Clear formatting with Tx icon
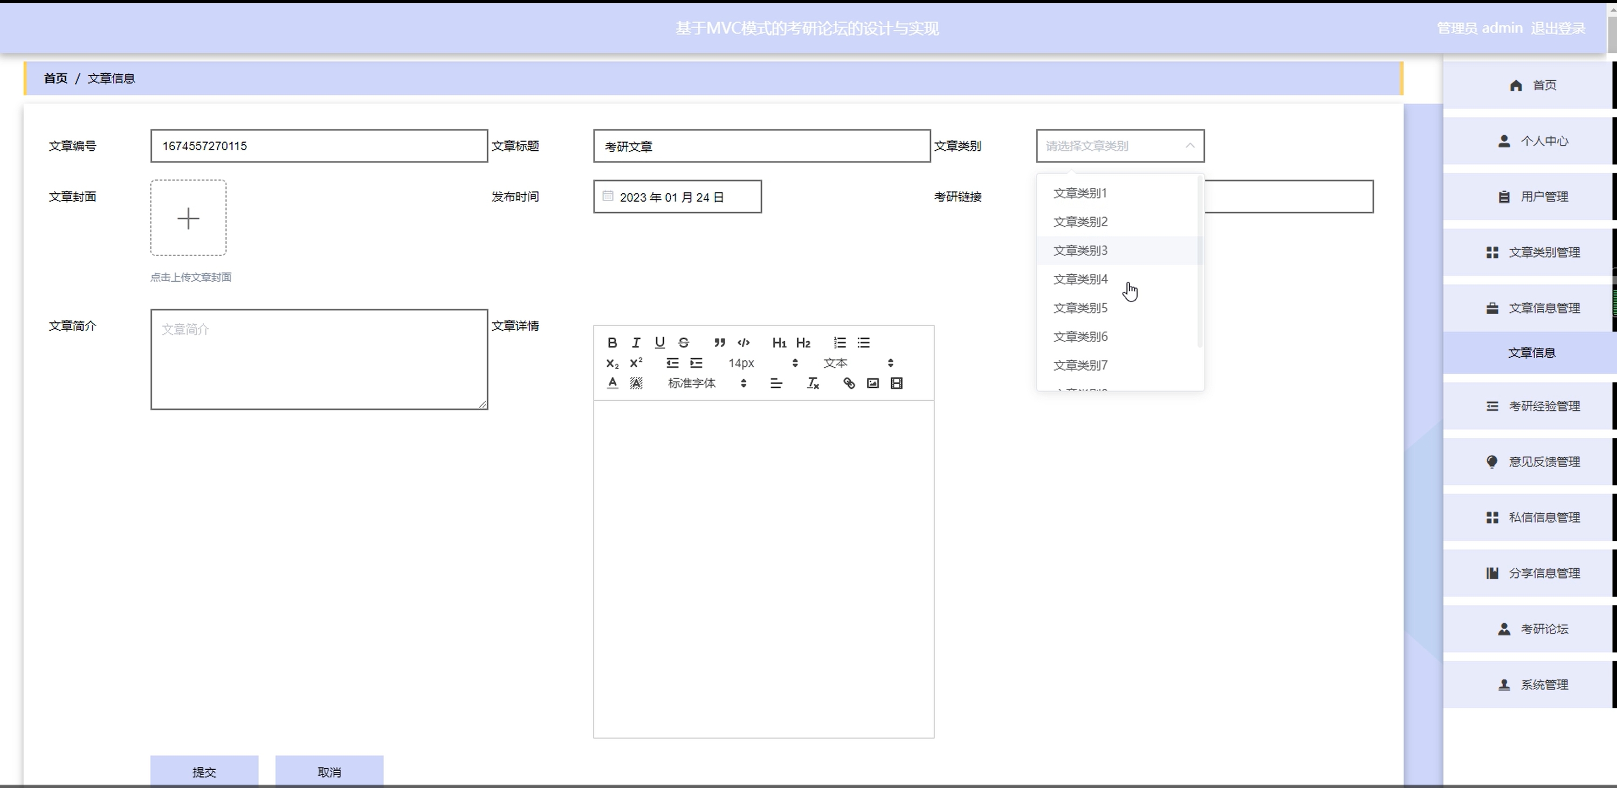The width and height of the screenshot is (1617, 788). pos(813,383)
